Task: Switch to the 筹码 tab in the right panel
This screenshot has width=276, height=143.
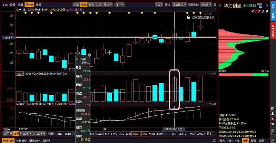Action: coord(246,141)
